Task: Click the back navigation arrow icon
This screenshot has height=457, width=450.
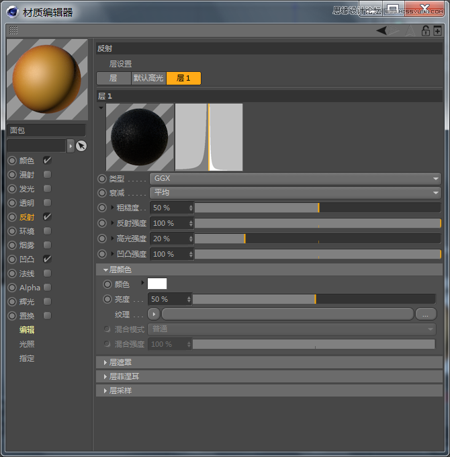Action: (x=381, y=30)
